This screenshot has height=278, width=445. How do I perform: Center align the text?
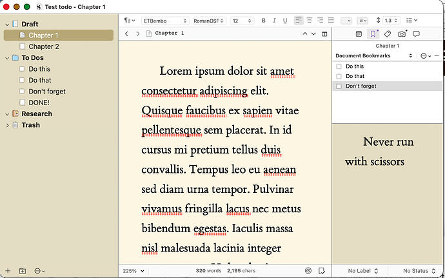pos(309,21)
